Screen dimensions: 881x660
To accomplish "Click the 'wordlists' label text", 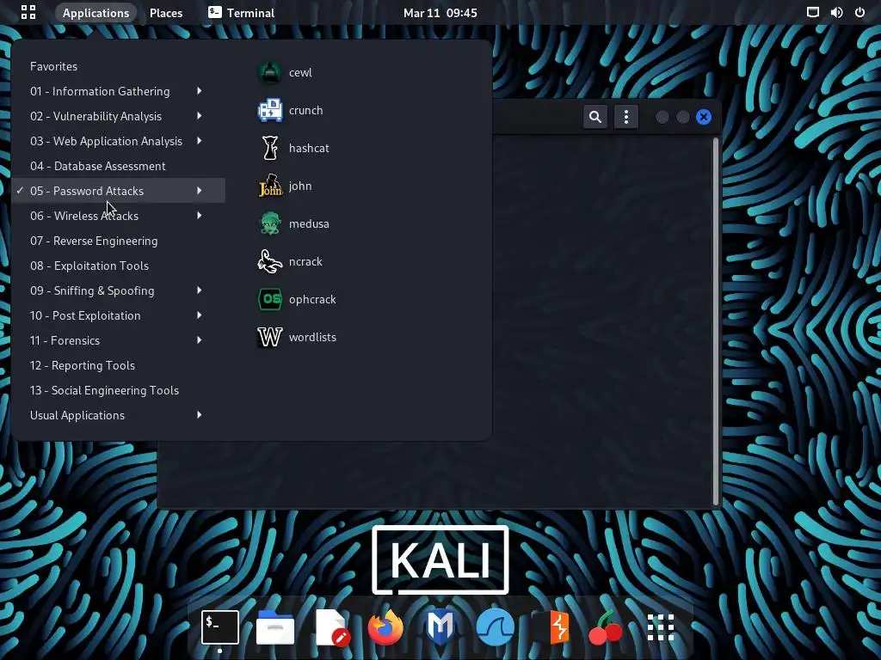I will coord(312,337).
